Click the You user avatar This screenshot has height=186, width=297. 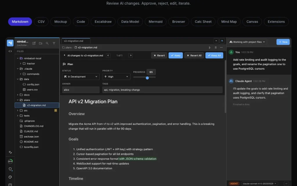231,52
